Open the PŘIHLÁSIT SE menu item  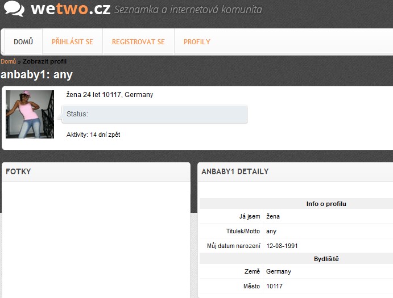point(72,42)
